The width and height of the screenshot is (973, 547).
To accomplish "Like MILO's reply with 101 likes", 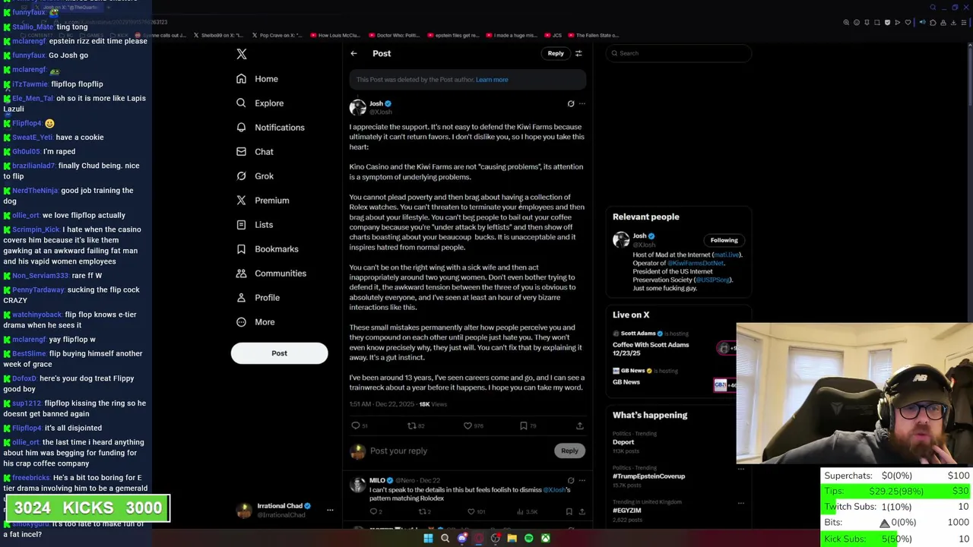I will pos(476,512).
